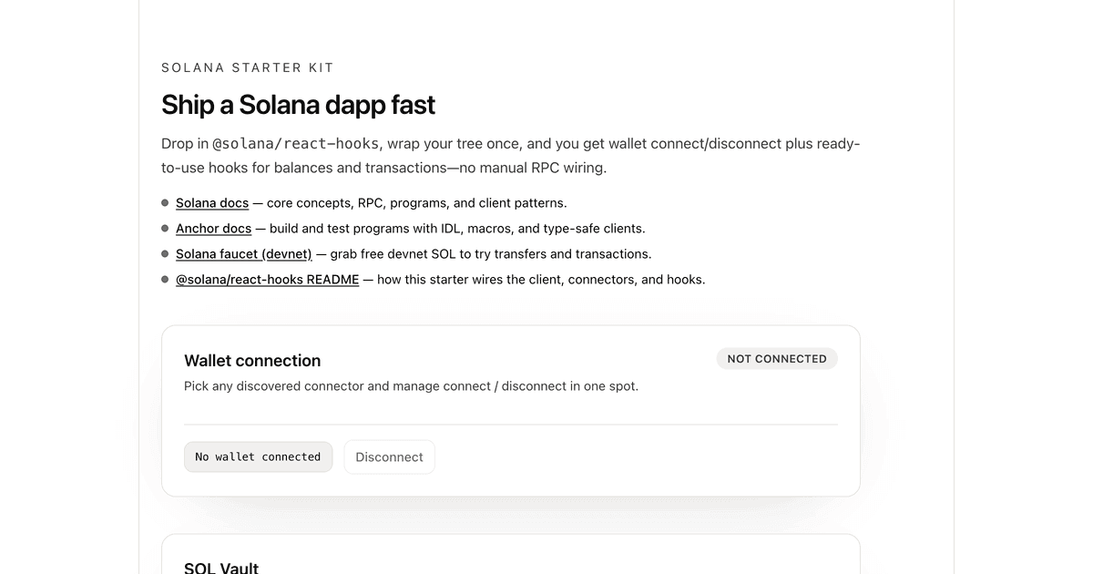The image size is (1093, 574).
Task: Click the bullet dot beside the README entry
Action: pos(165,279)
